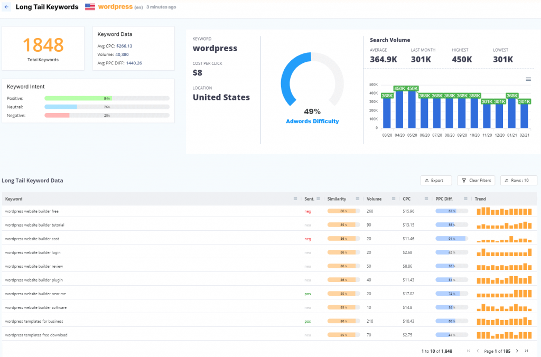This screenshot has width=541, height=357.
Task: Select the 'wordpress website builder software' row
Action: [x=269, y=307]
